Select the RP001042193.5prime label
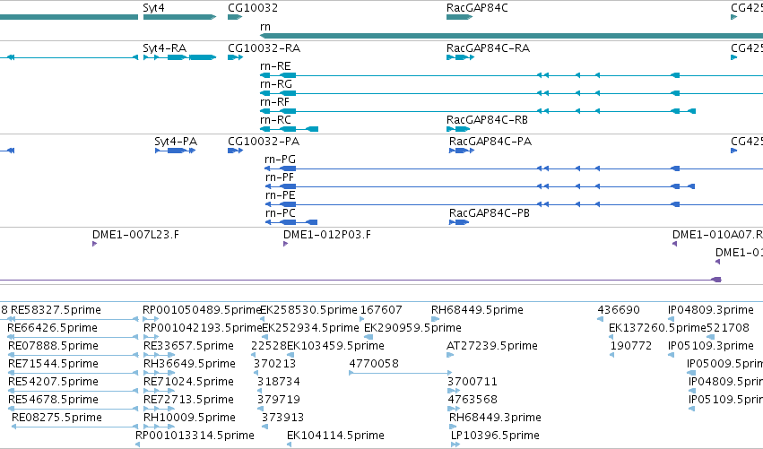 point(203,328)
